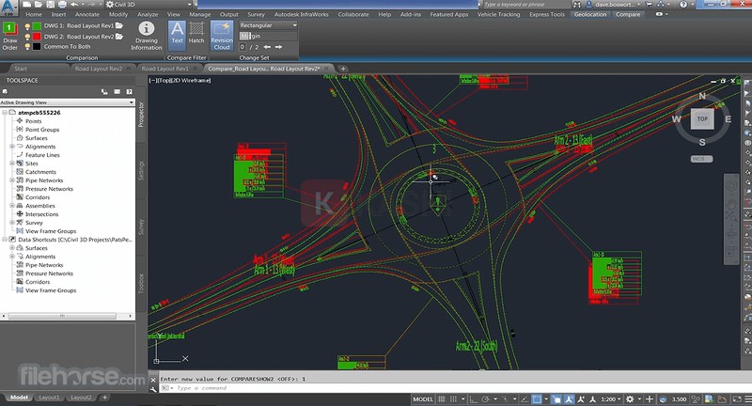
Task: Open the dave.bosworth account menu
Action: (x=613, y=5)
